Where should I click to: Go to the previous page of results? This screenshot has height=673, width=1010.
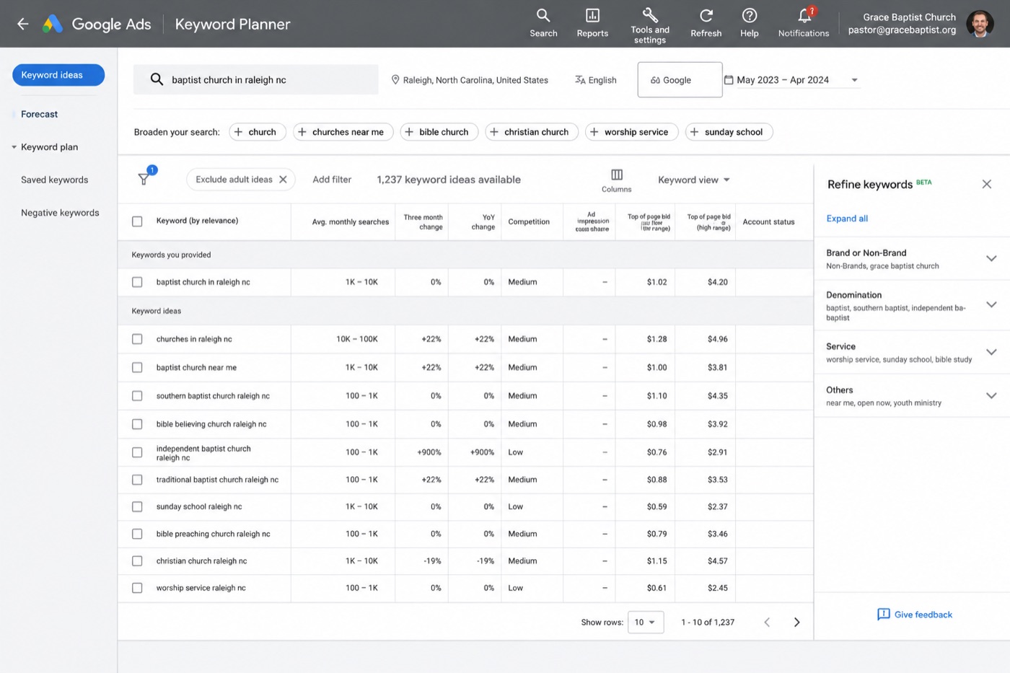pos(767,622)
